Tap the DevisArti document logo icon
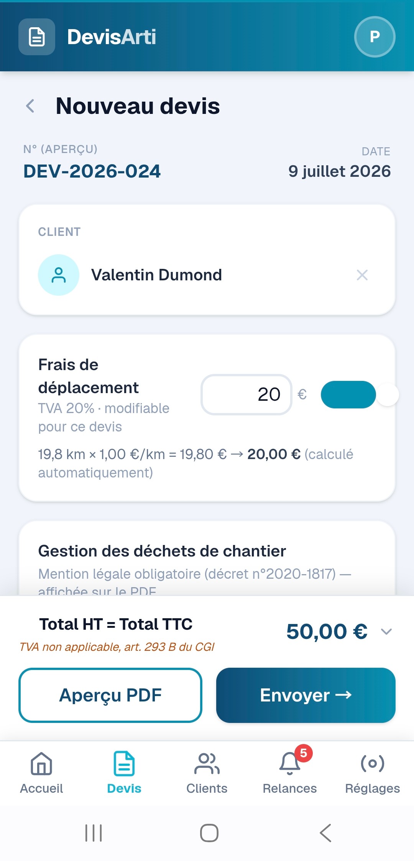 click(x=37, y=37)
